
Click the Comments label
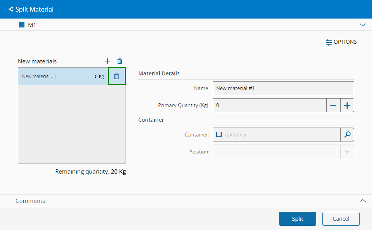(x=31, y=201)
